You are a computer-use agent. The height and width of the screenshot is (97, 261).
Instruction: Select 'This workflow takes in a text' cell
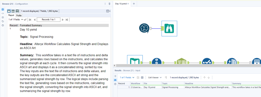[x=246, y=87]
